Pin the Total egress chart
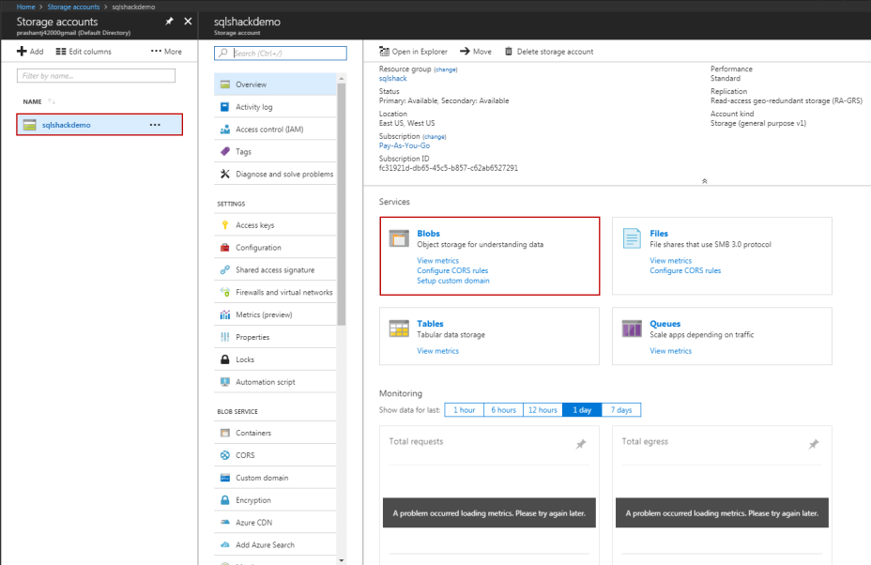The image size is (871, 565). 813,444
